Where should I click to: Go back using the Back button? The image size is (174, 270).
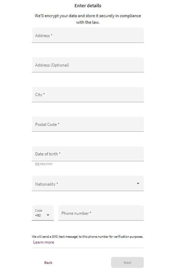click(x=48, y=262)
